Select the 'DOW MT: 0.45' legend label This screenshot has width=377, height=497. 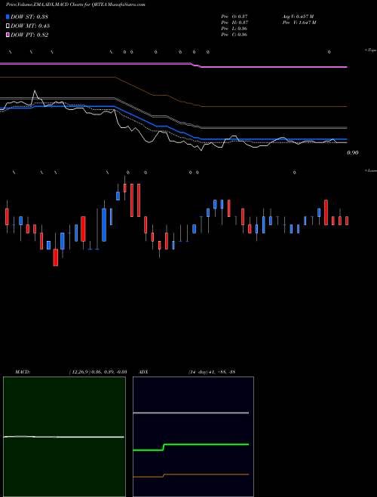(x=30, y=26)
